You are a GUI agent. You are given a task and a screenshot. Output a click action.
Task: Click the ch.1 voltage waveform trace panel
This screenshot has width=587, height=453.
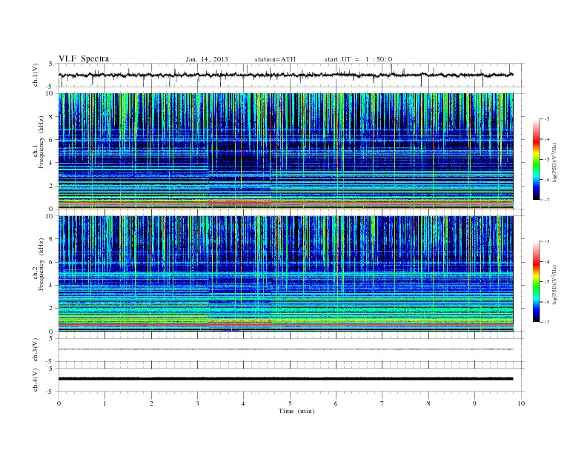tap(291, 75)
